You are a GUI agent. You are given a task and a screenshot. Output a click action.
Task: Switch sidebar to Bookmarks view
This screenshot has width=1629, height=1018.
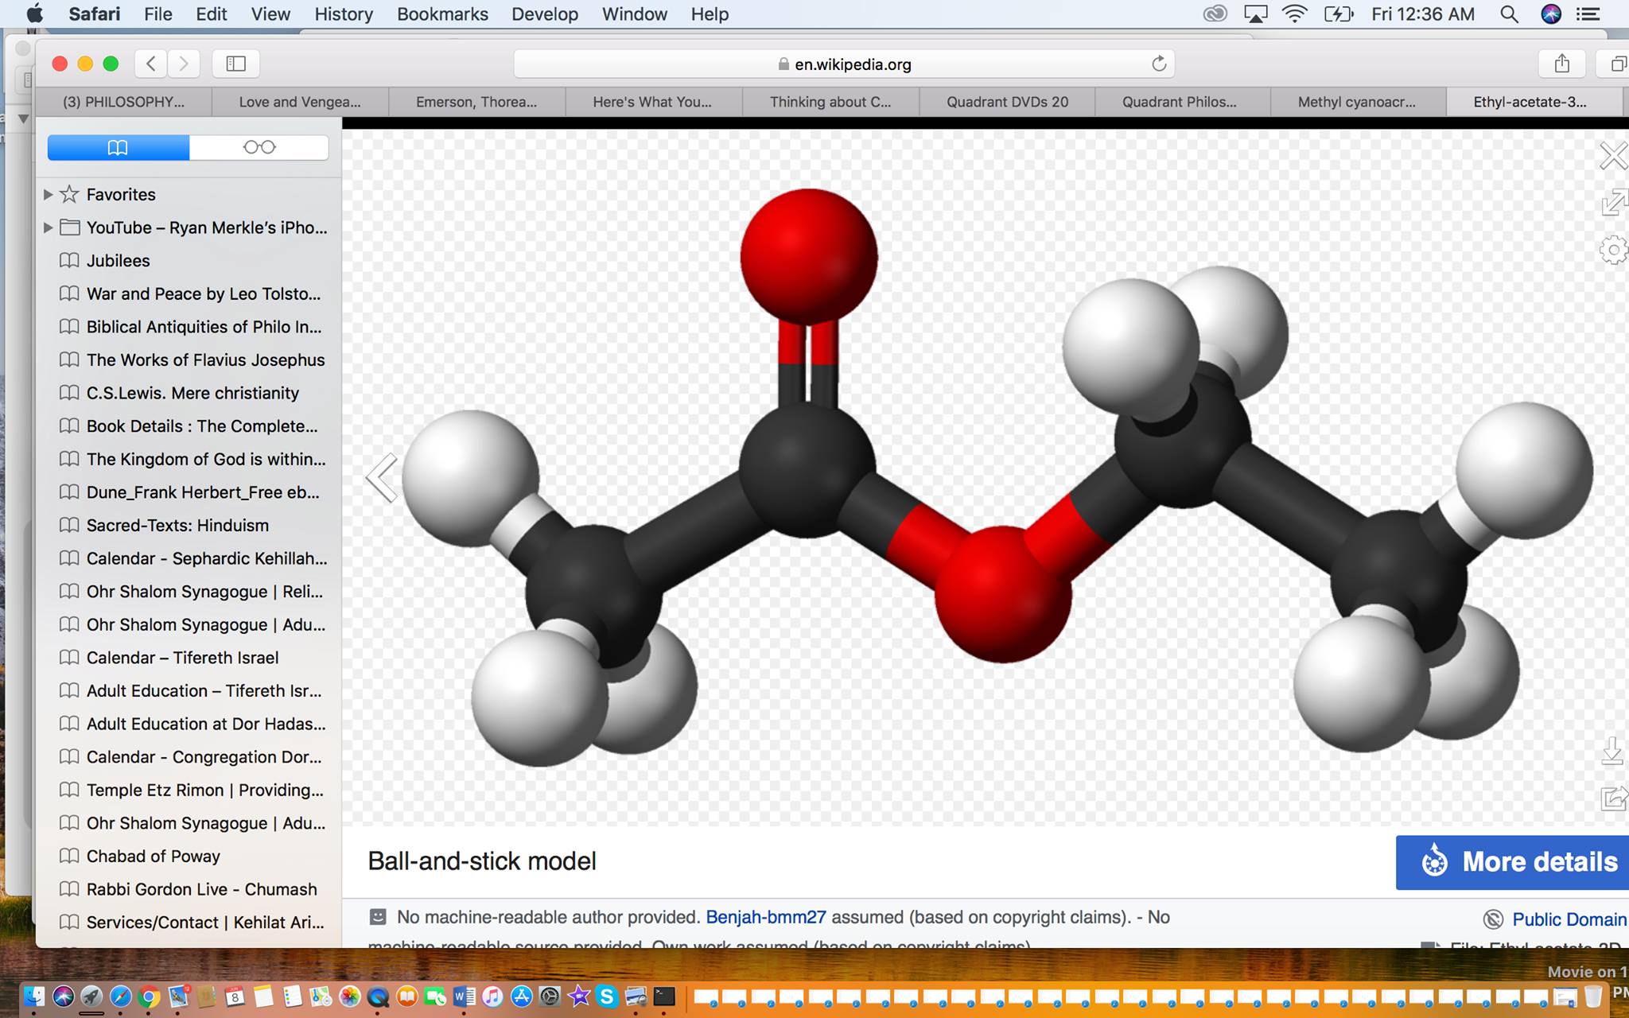pyautogui.click(x=118, y=147)
